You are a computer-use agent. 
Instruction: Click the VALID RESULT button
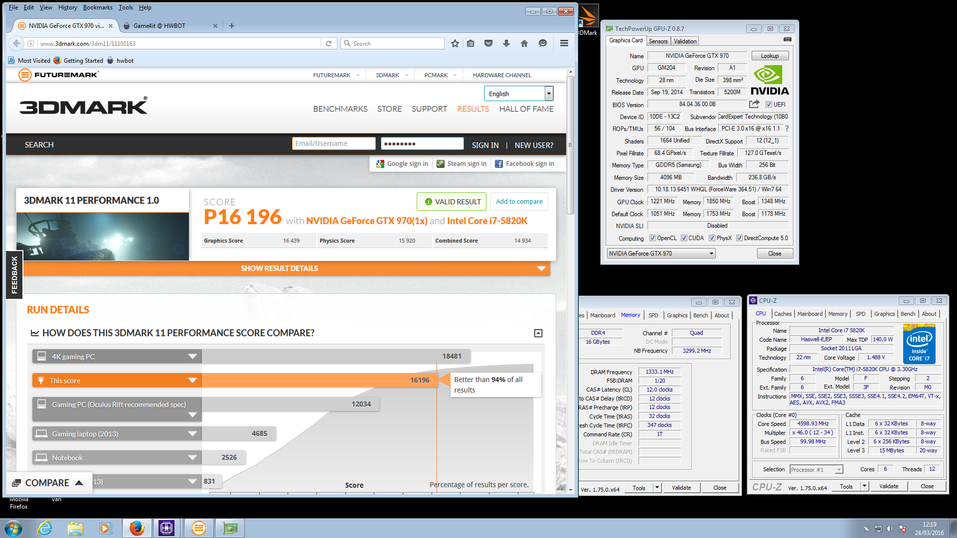point(452,201)
